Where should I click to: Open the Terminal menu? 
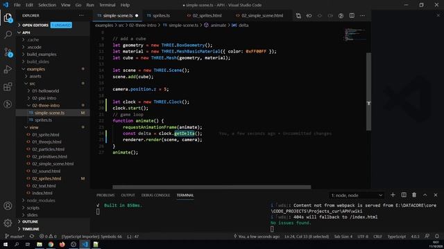tap(108, 5)
